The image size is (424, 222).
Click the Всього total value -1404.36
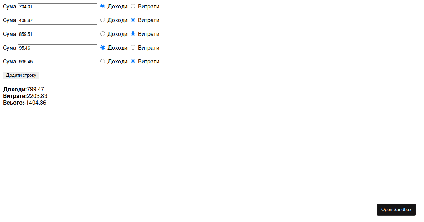pos(35,103)
